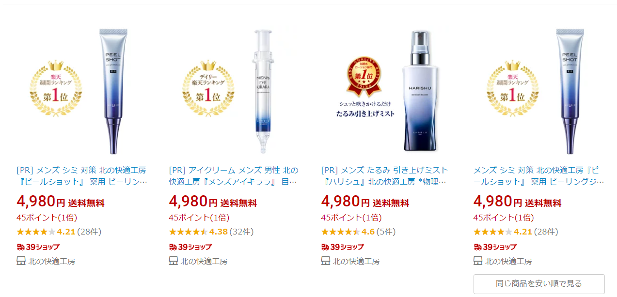
Task: Open [PR] アイクリーム メンズ product title link
Action: click(x=234, y=176)
